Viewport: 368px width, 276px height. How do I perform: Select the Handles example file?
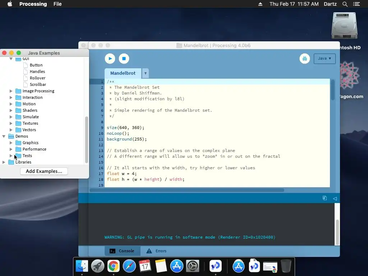[x=37, y=72]
